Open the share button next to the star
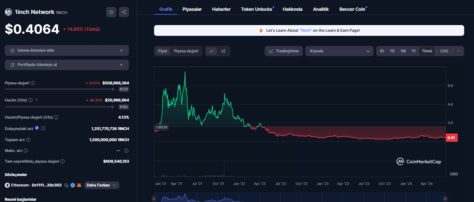Image resolution: width=474 pixels, height=202 pixels. tap(124, 12)
